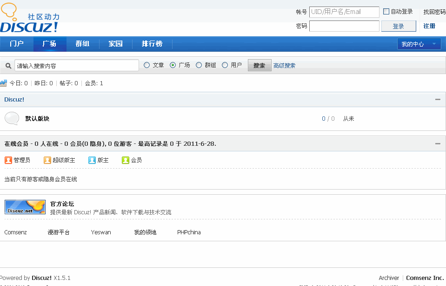Focus the 密码 password input field
The height and width of the screenshot is (286, 446).
(x=344, y=26)
